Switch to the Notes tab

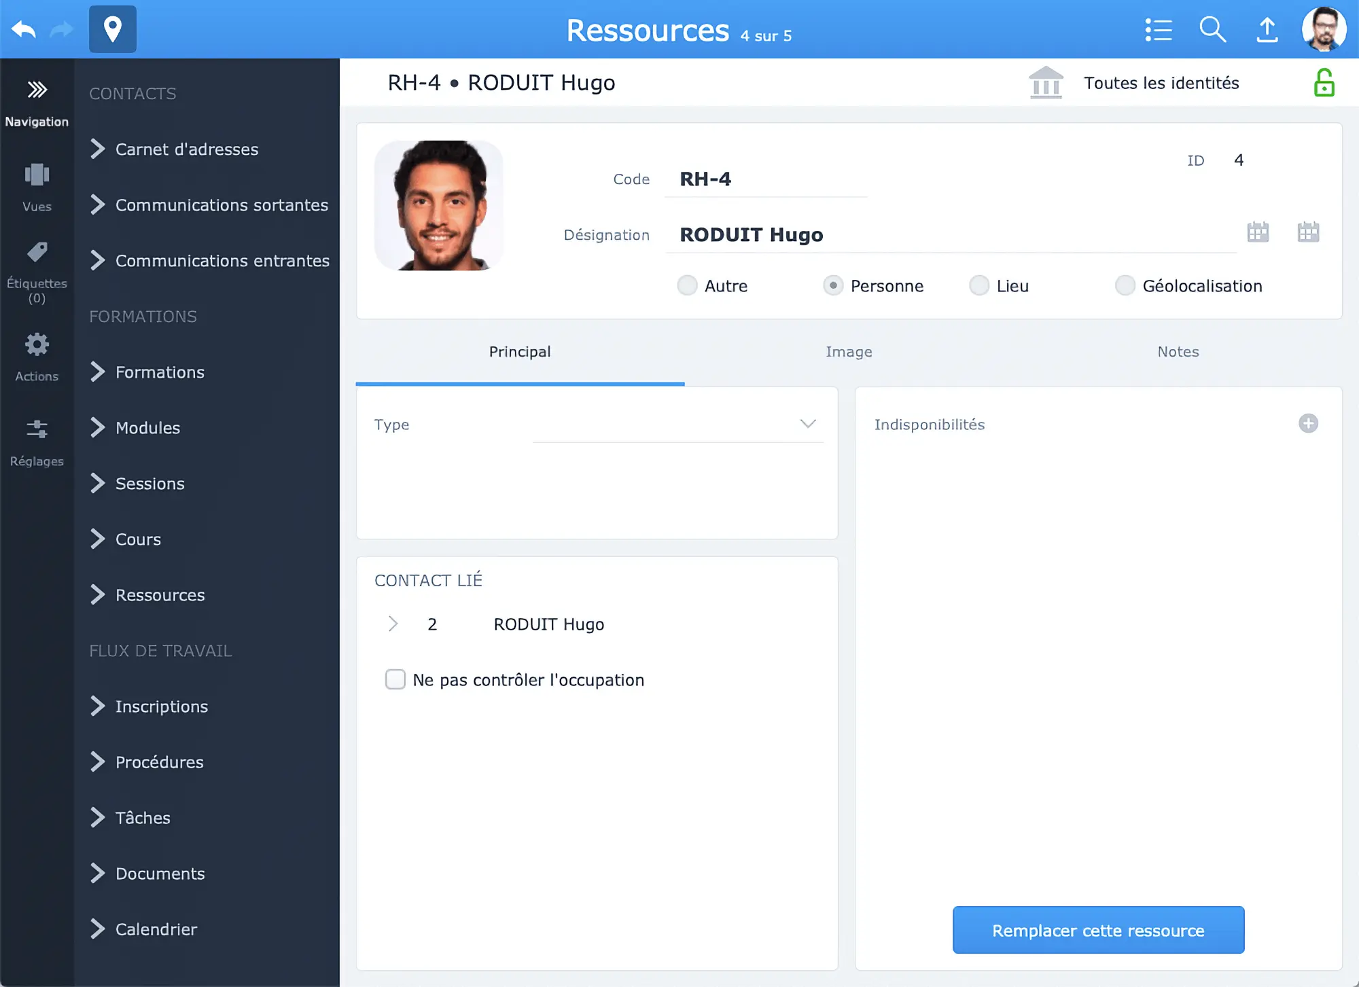tap(1178, 351)
